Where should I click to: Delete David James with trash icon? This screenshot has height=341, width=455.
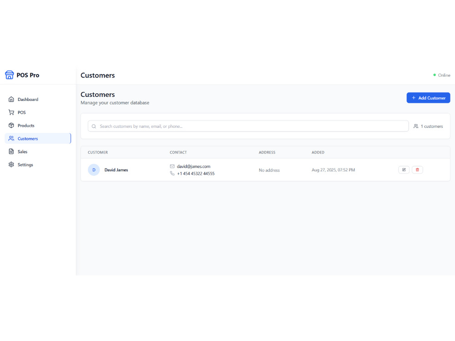click(417, 170)
